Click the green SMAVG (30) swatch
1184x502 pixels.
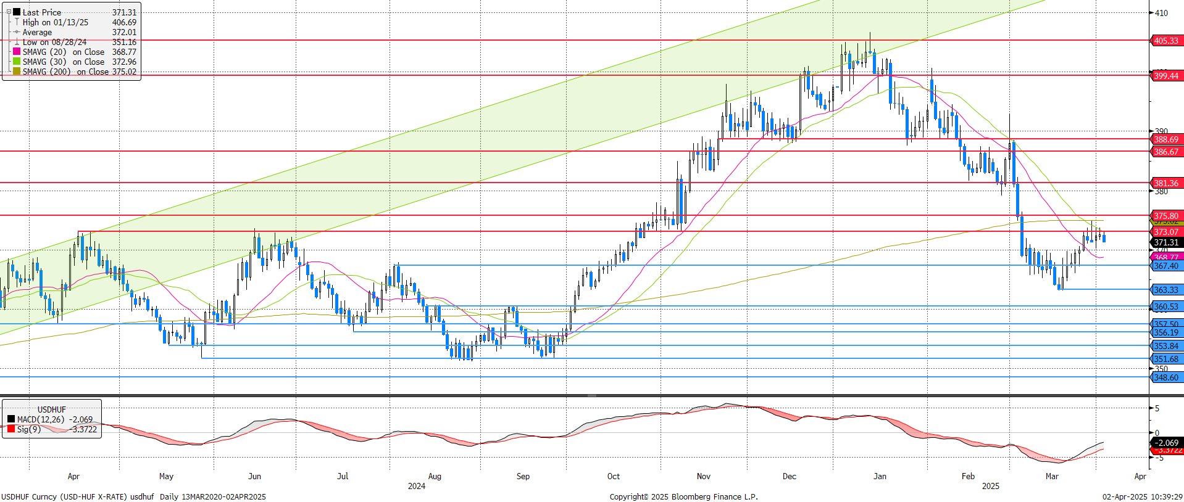pyautogui.click(x=17, y=62)
